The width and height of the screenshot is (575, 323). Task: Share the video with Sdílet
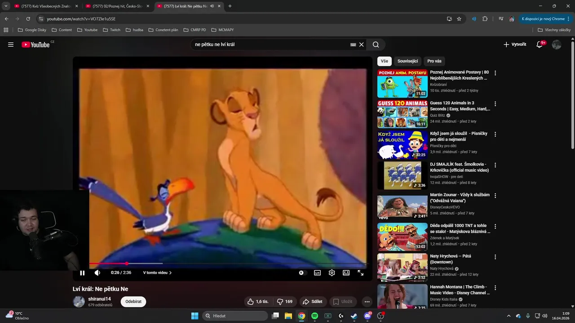312,301
